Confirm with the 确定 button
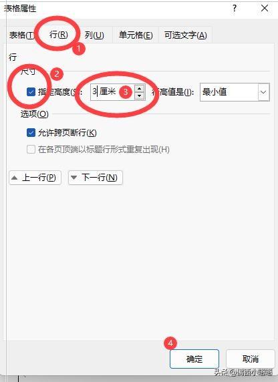 (194, 359)
